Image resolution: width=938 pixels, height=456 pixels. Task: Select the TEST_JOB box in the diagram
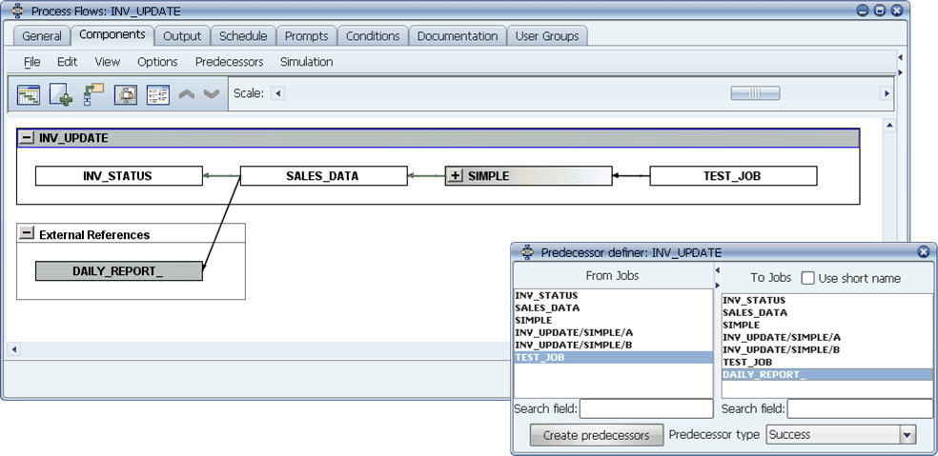point(732,176)
